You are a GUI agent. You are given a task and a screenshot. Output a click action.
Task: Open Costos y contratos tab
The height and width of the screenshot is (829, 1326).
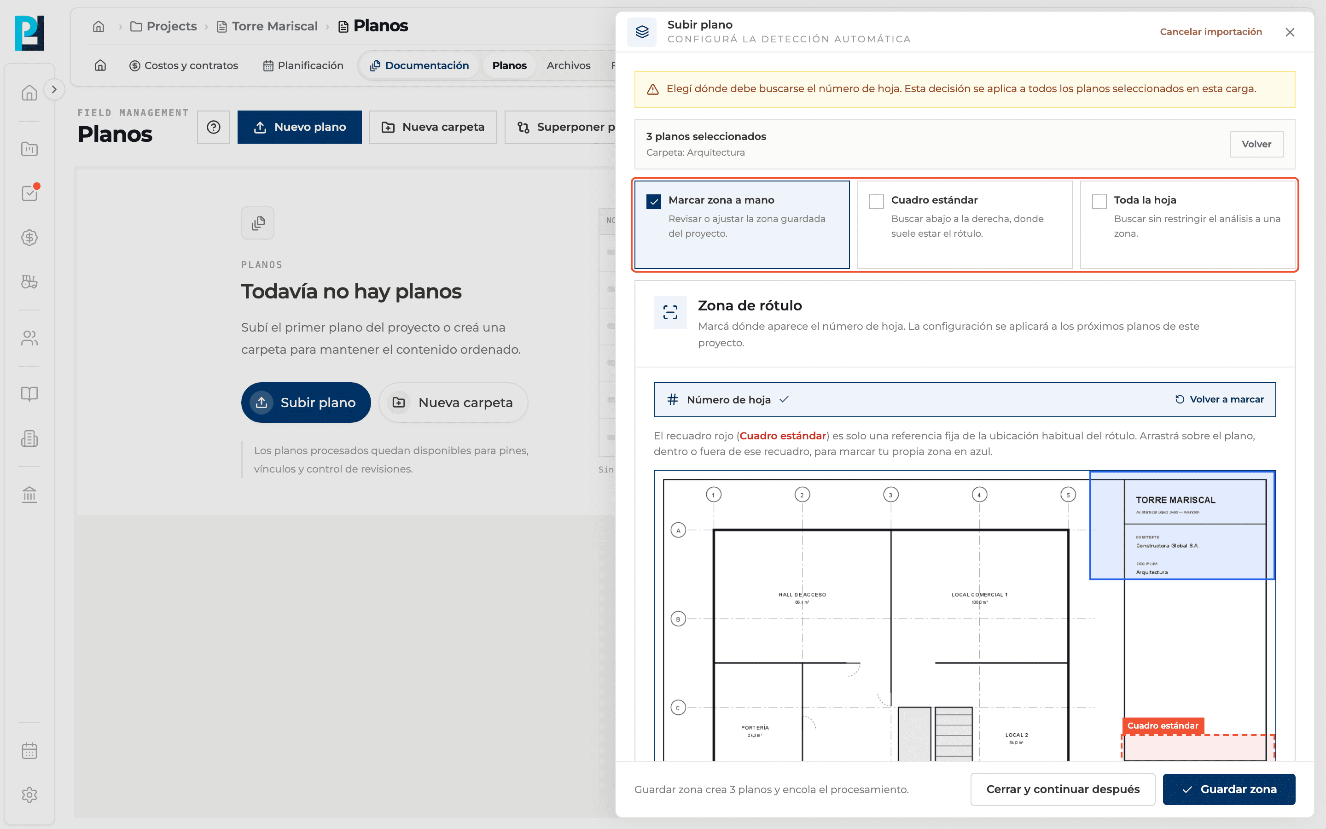tap(184, 66)
